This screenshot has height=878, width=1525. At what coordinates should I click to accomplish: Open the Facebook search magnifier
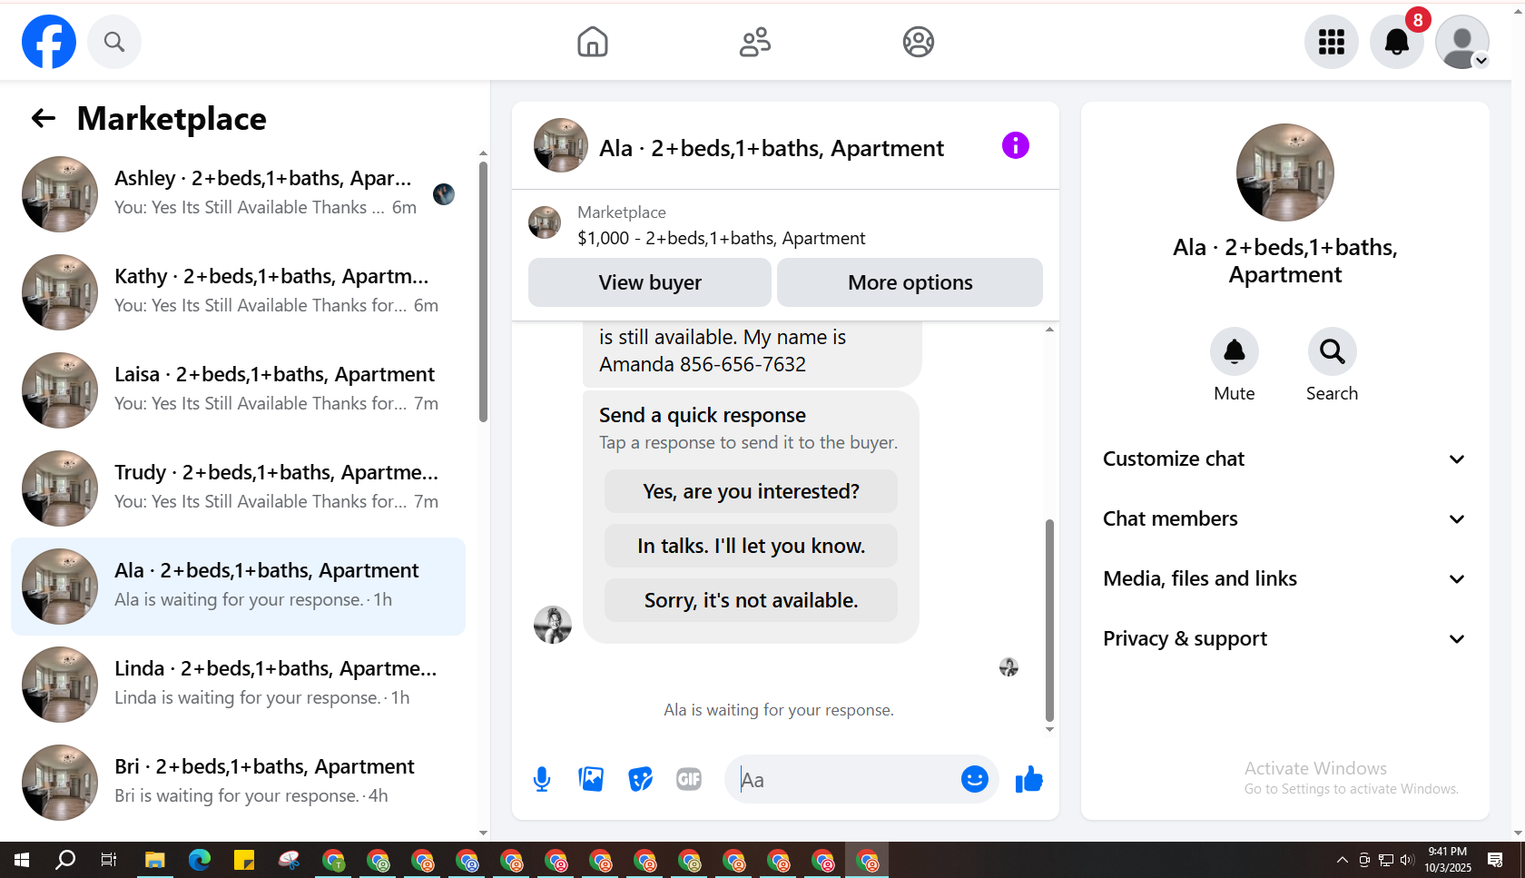click(x=114, y=42)
